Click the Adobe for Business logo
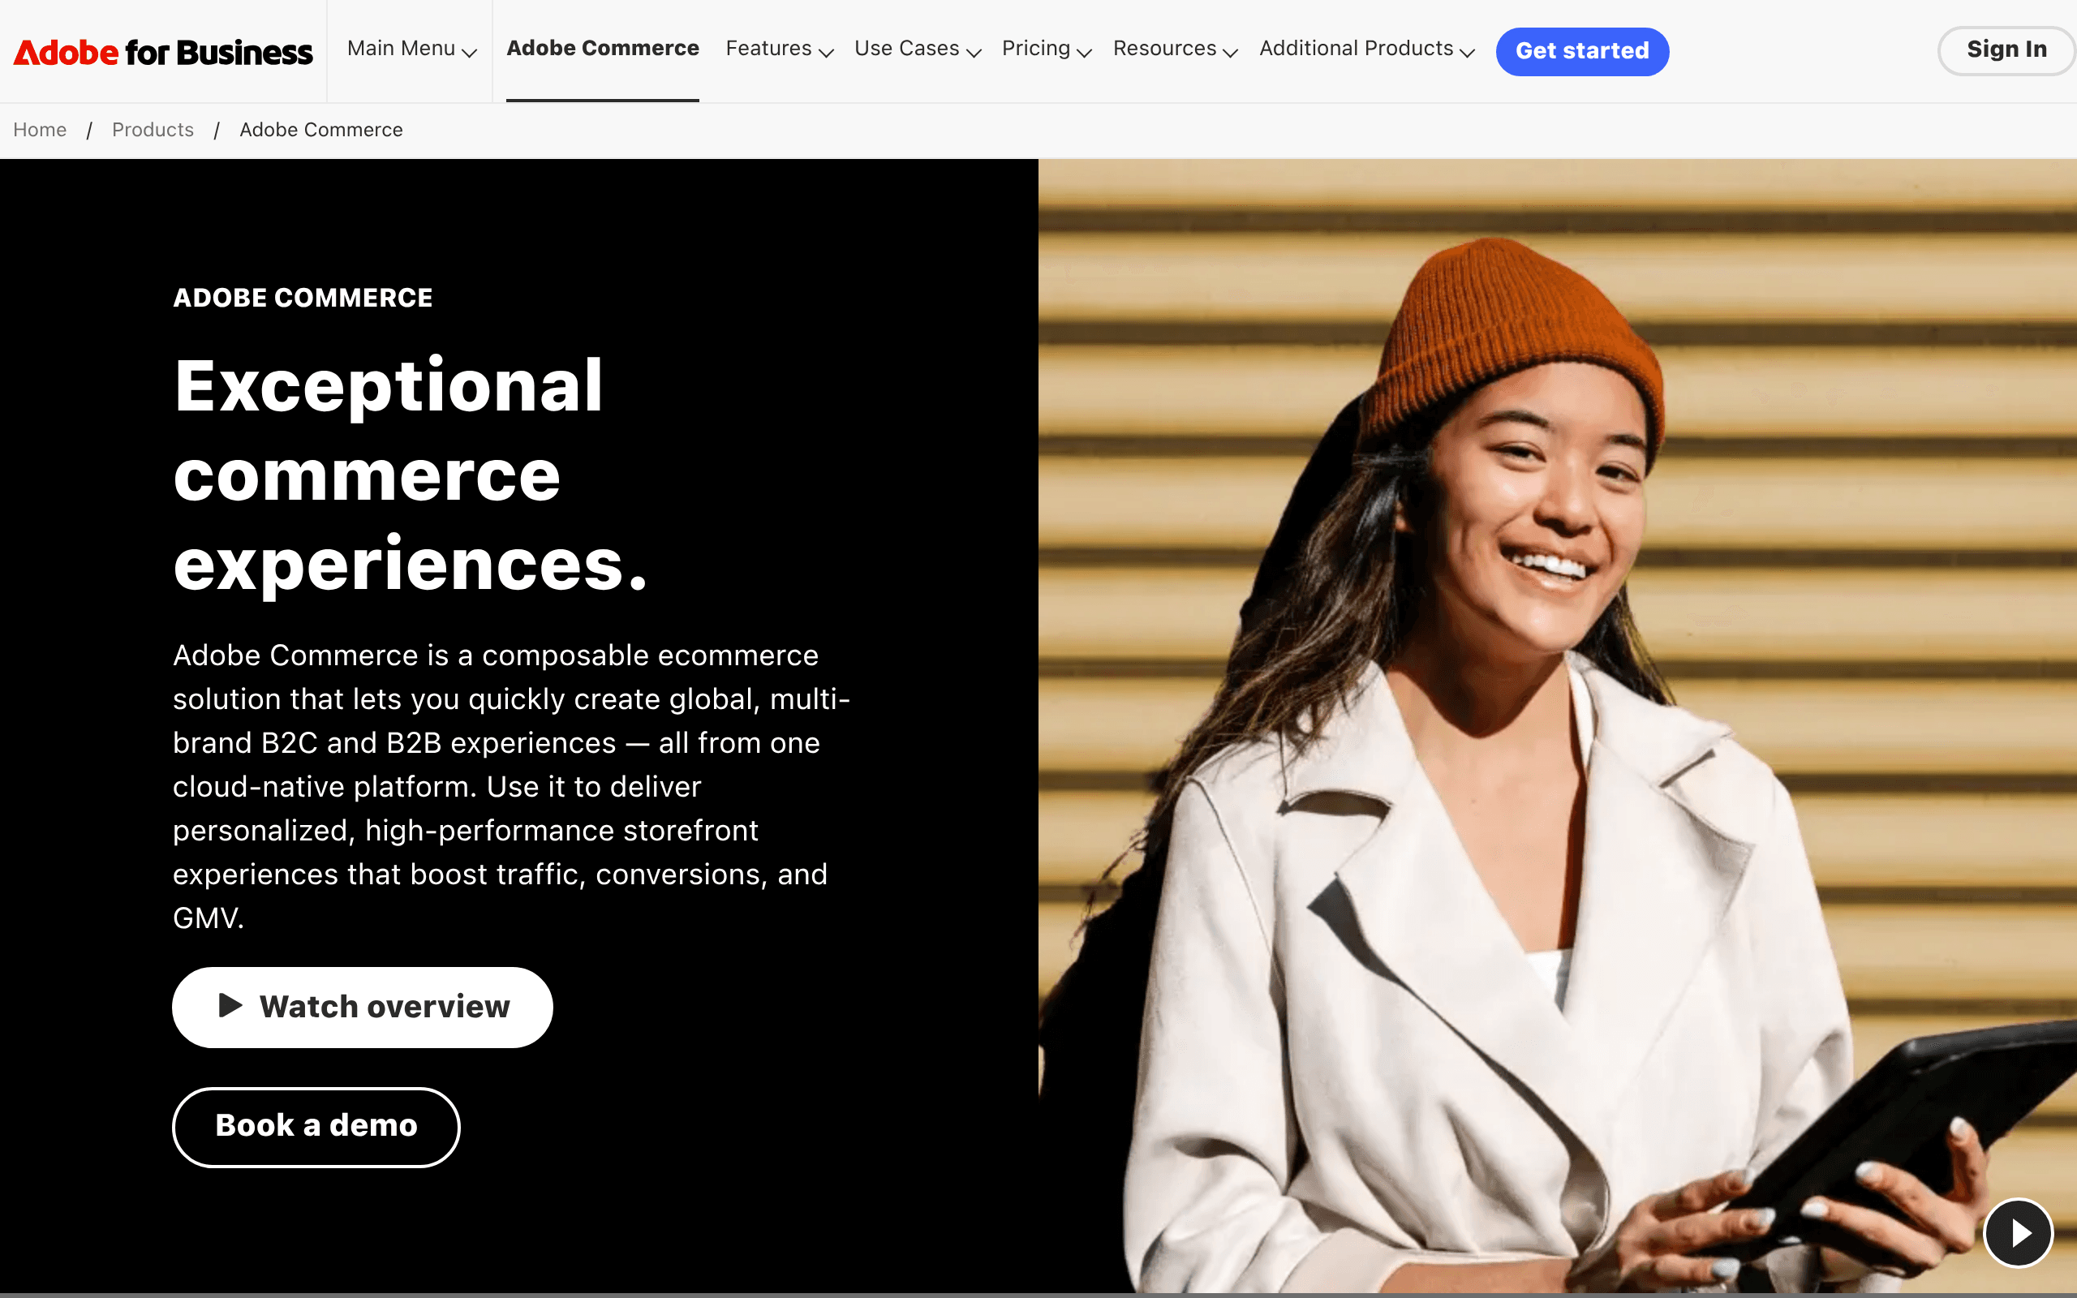Screen dimensions: 2077x1298 pos(163,53)
